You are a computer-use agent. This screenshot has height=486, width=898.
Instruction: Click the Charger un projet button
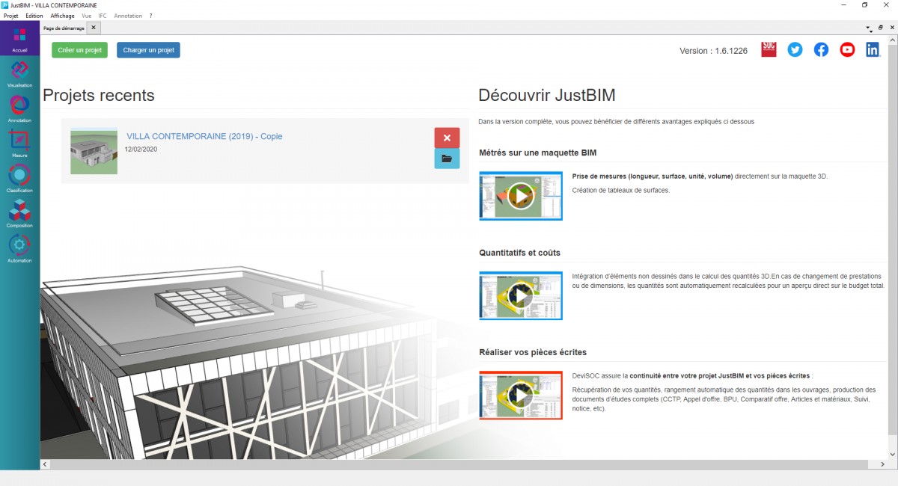pyautogui.click(x=148, y=50)
